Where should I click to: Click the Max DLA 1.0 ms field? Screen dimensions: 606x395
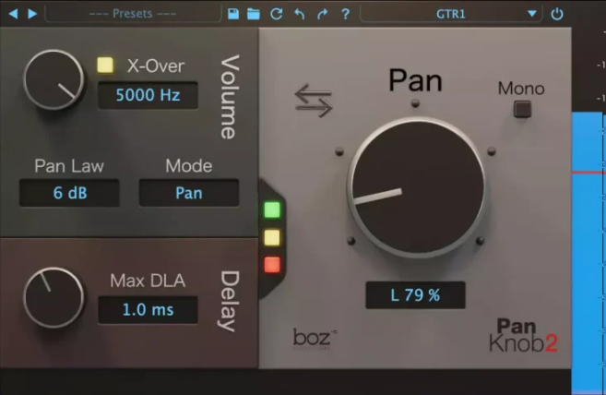click(148, 310)
